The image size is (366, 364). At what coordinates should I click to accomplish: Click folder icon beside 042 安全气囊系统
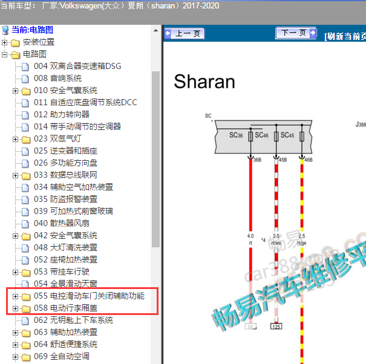26,236
